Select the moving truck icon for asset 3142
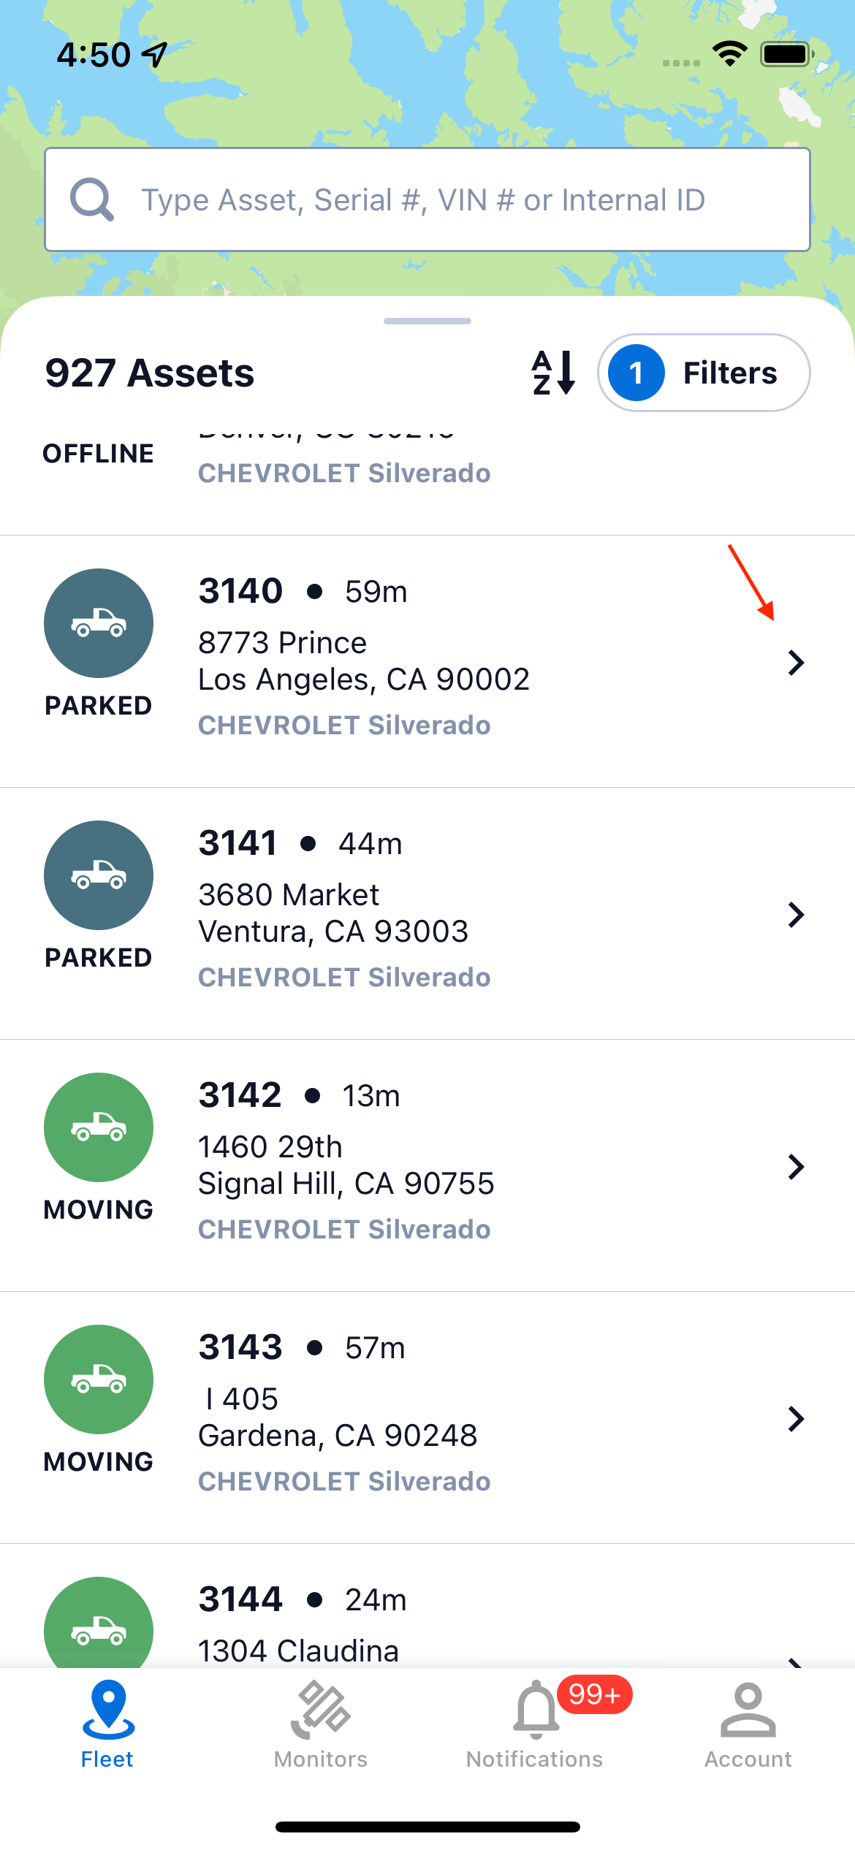Image resolution: width=855 pixels, height=1850 pixels. tap(99, 1127)
